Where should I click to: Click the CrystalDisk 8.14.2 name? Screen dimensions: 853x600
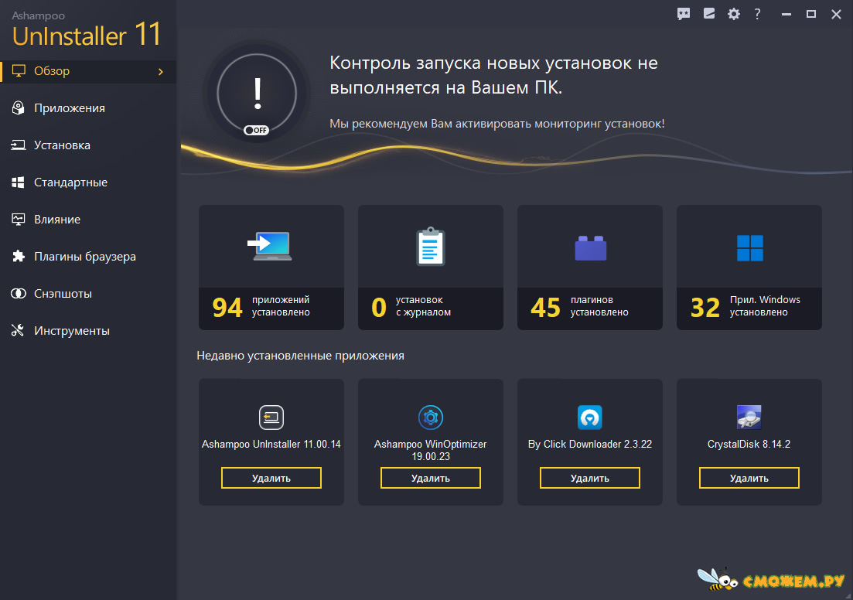pos(749,445)
